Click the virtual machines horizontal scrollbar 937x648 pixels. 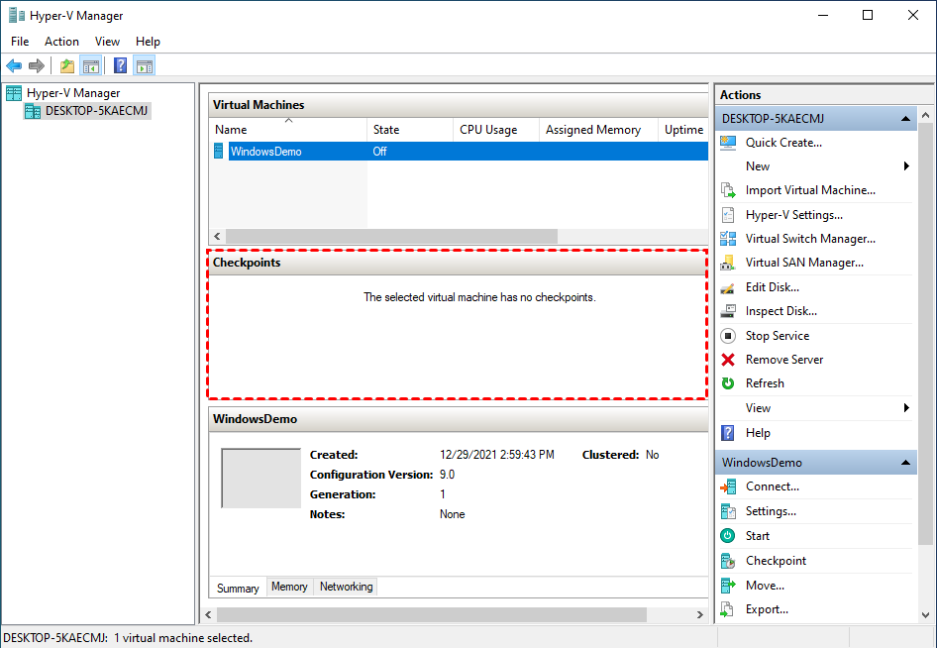pyautogui.click(x=391, y=237)
